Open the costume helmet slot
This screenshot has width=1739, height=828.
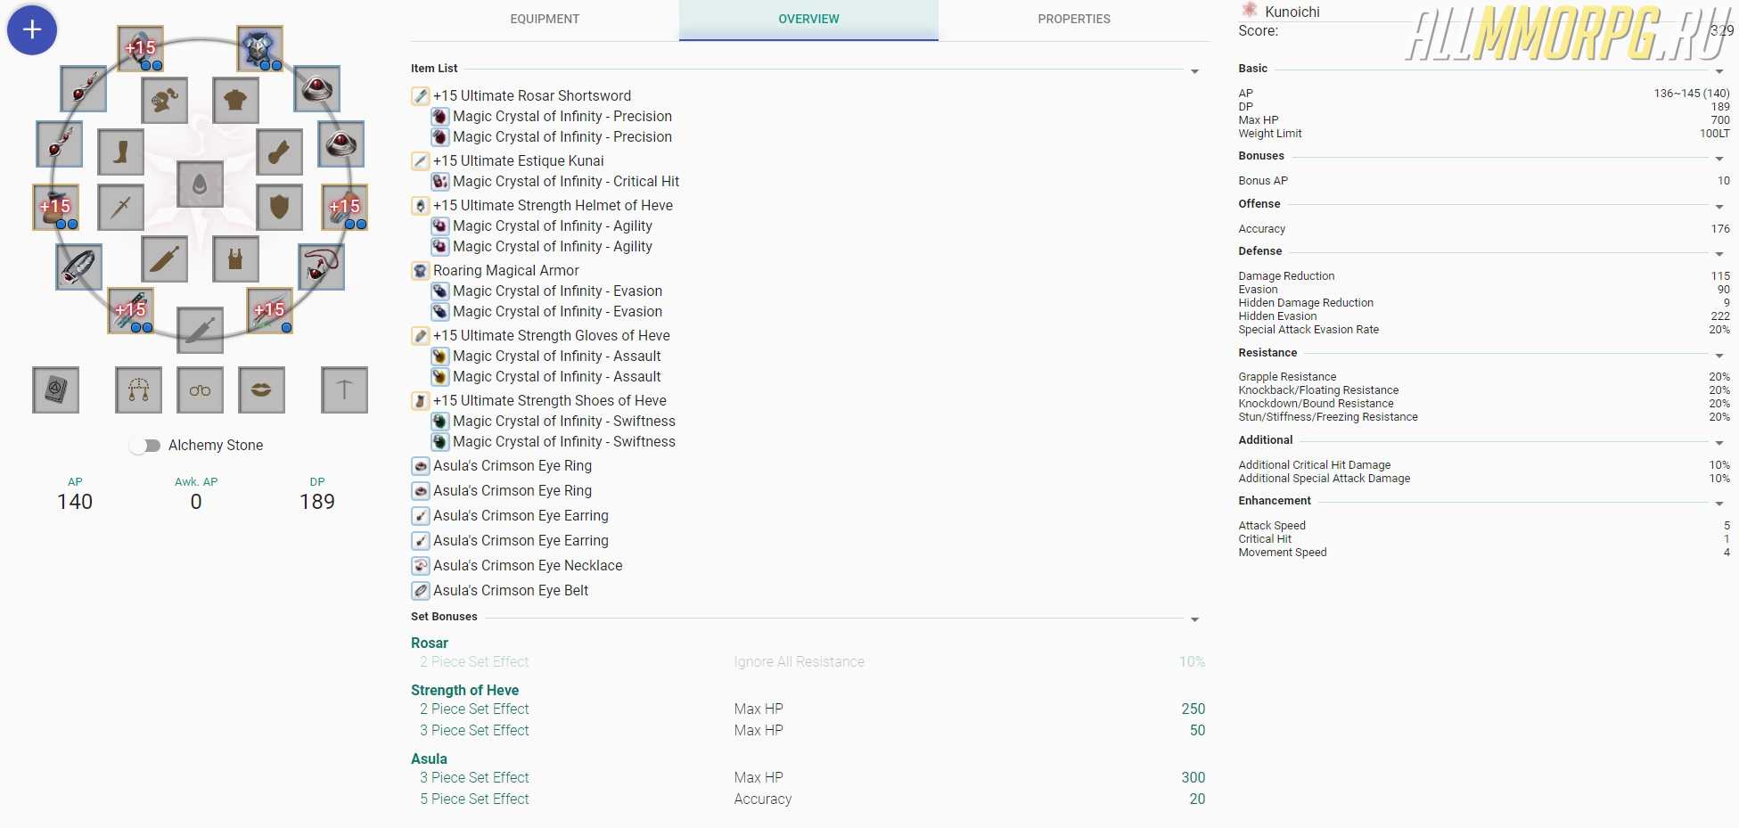(x=164, y=100)
